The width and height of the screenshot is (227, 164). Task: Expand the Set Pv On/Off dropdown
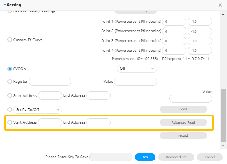tap(38, 110)
